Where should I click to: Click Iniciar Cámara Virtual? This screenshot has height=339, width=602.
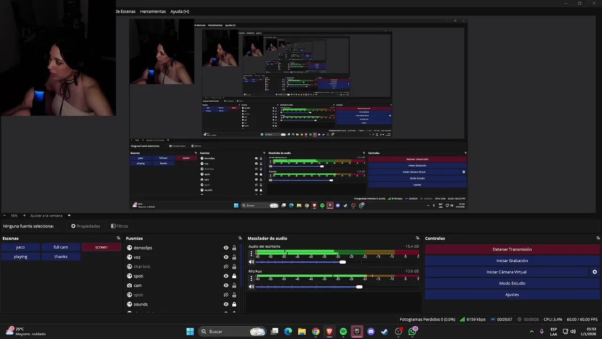click(x=507, y=272)
